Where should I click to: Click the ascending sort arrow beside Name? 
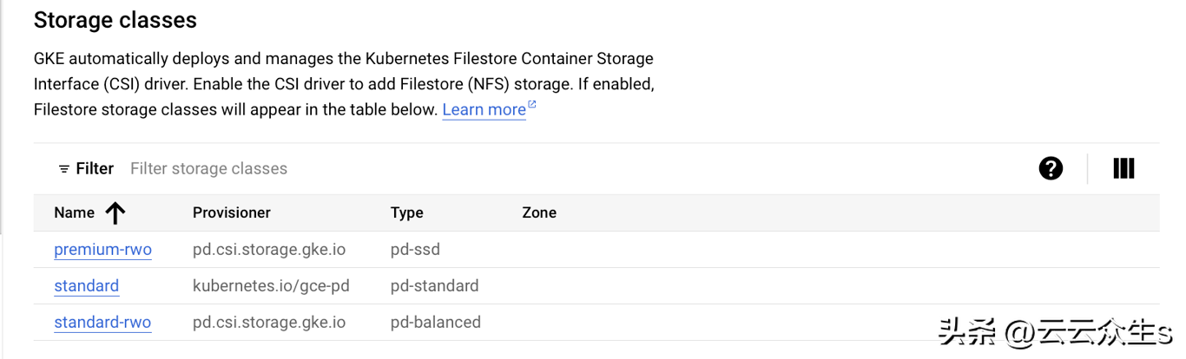[x=115, y=212]
